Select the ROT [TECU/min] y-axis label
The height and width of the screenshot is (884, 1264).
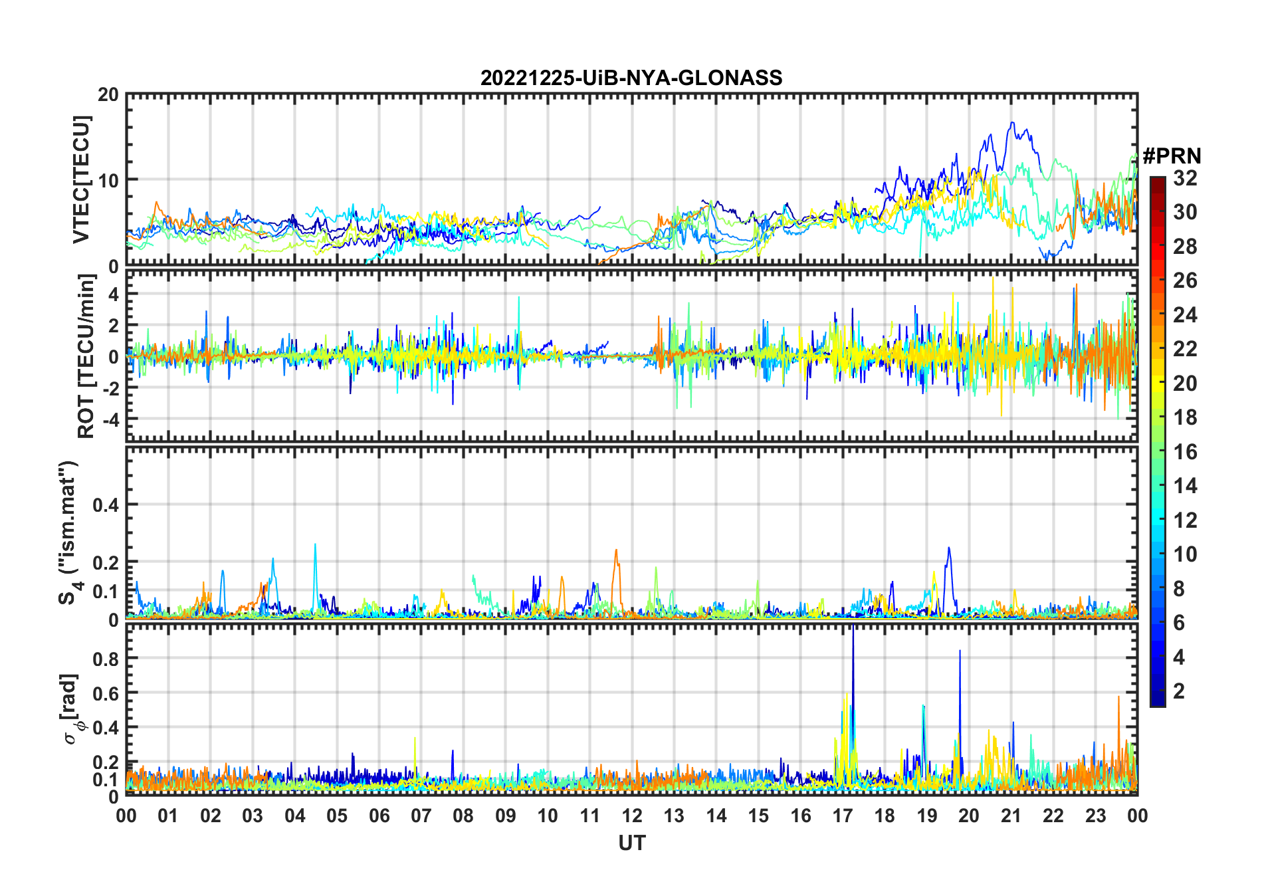coord(86,356)
